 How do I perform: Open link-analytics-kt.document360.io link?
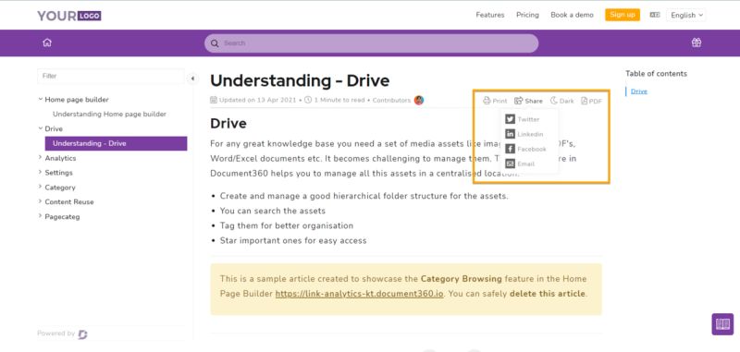(x=360, y=294)
